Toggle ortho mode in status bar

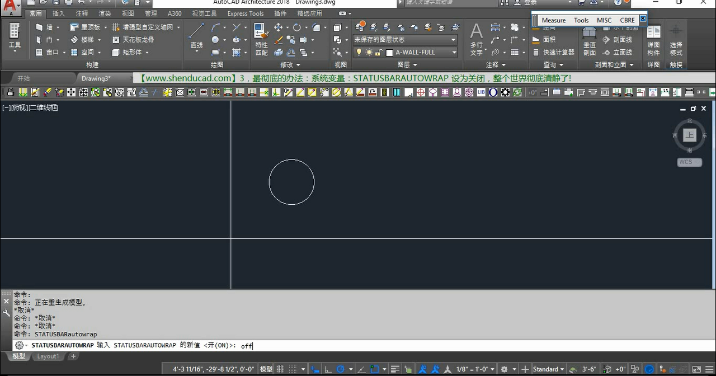(328, 369)
